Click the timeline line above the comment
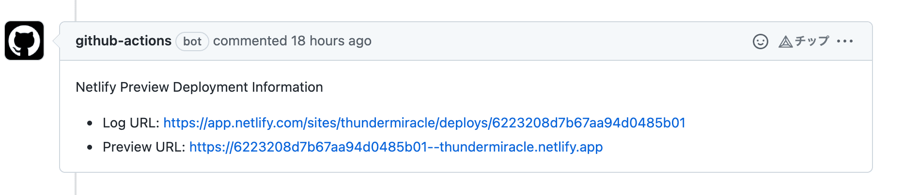The image size is (903, 195). [x=76, y=10]
